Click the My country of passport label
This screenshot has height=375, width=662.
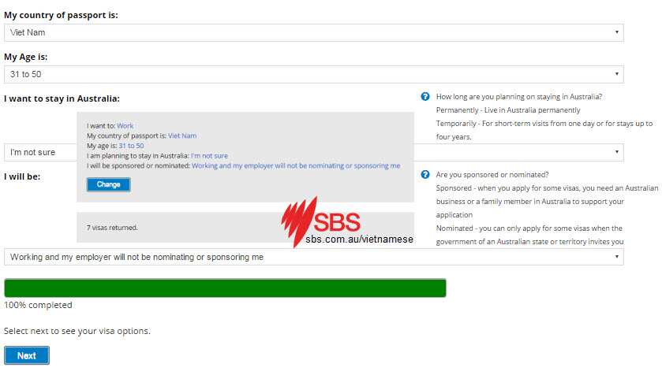(62, 15)
